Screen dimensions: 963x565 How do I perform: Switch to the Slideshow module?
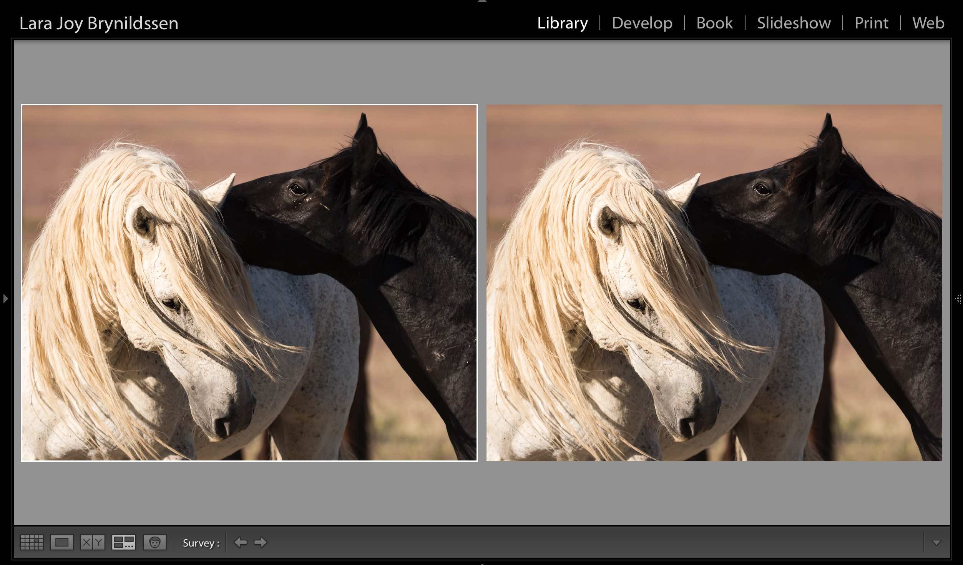(793, 23)
